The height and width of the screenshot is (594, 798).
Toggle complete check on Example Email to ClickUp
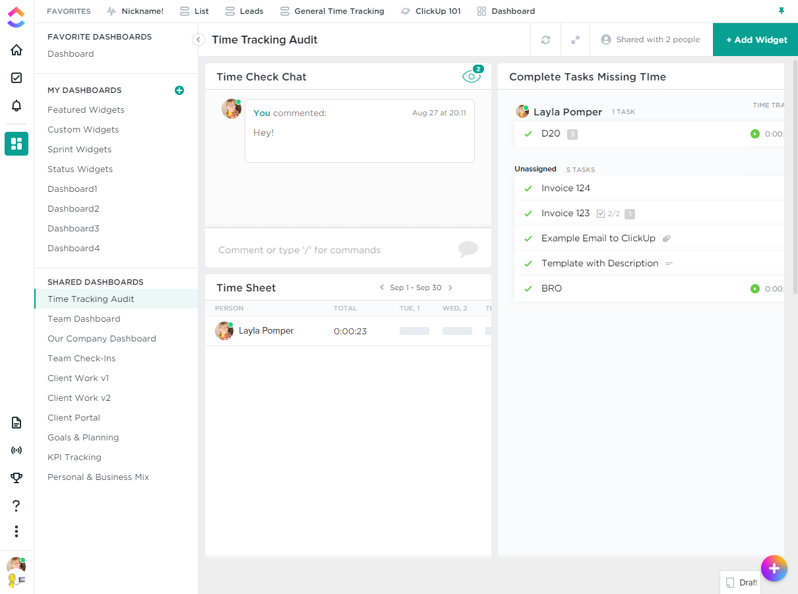[528, 239]
